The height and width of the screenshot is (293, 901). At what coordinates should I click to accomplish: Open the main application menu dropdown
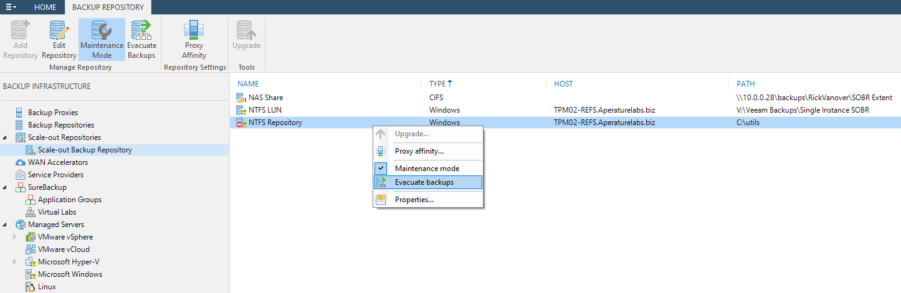pyautogui.click(x=12, y=7)
